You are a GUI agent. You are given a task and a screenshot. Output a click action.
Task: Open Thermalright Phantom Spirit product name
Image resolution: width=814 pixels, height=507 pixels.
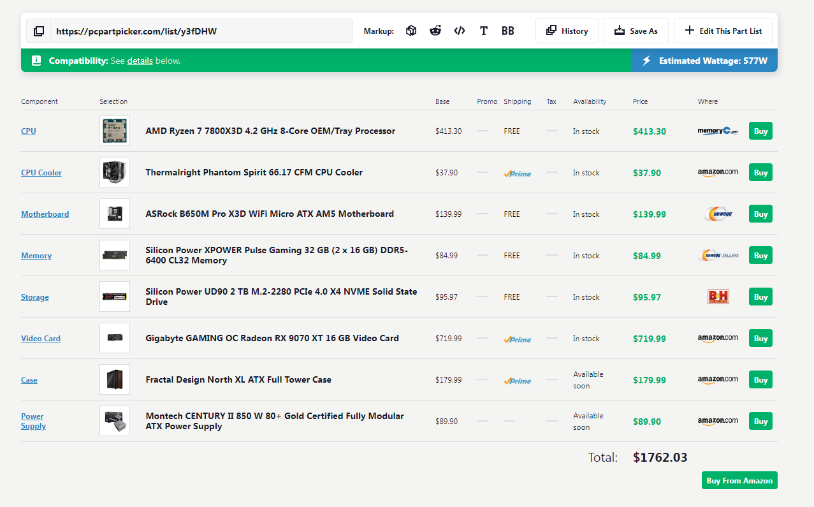pyautogui.click(x=254, y=172)
